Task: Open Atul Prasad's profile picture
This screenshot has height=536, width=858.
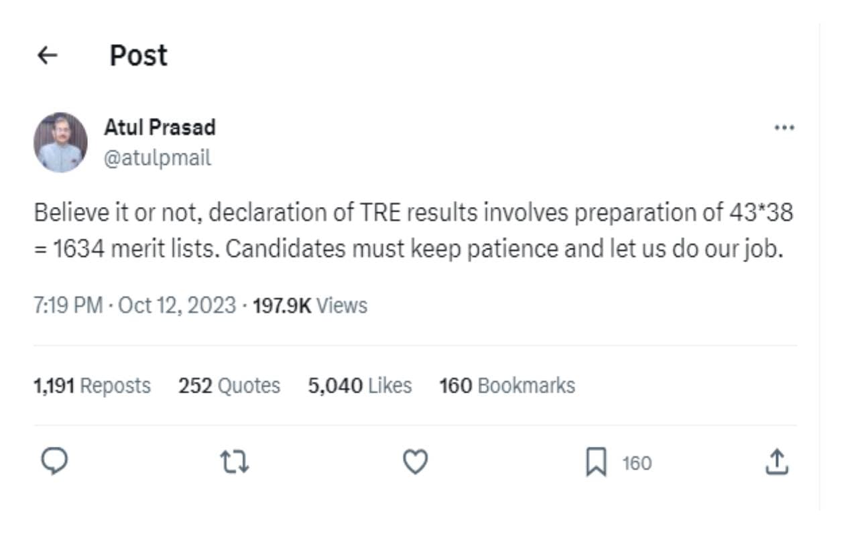Action: [x=60, y=142]
